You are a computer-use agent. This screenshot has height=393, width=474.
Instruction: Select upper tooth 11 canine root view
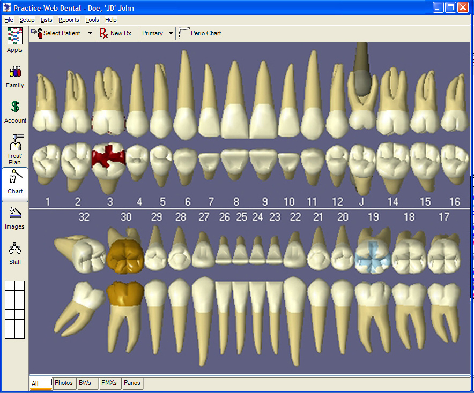(313, 94)
